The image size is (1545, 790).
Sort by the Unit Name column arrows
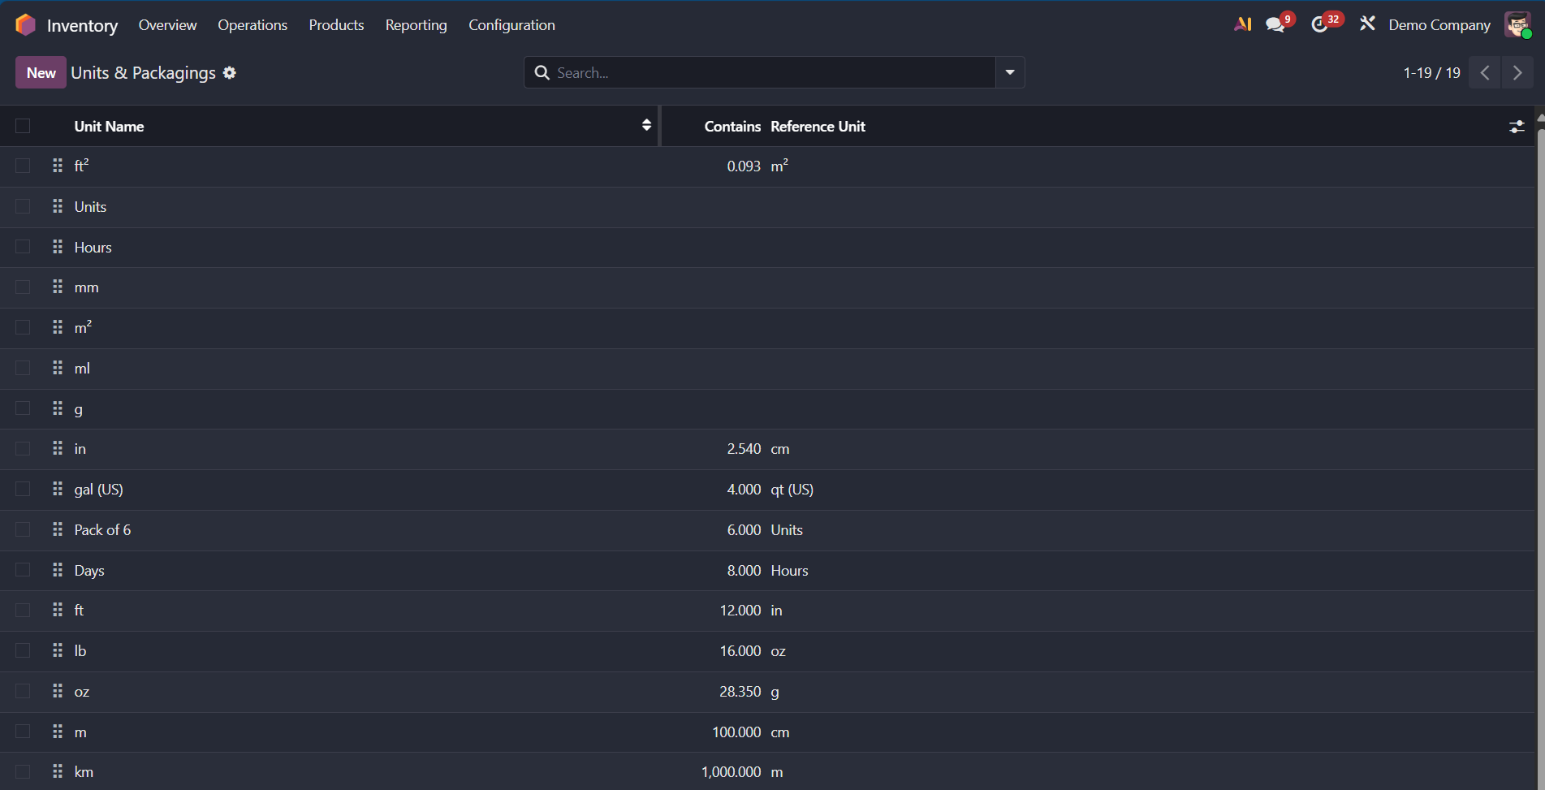point(646,125)
